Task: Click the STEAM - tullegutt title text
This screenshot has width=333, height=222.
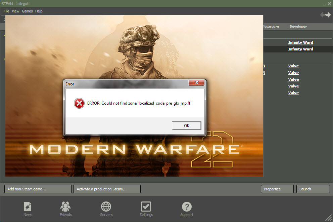Action: pos(16,4)
